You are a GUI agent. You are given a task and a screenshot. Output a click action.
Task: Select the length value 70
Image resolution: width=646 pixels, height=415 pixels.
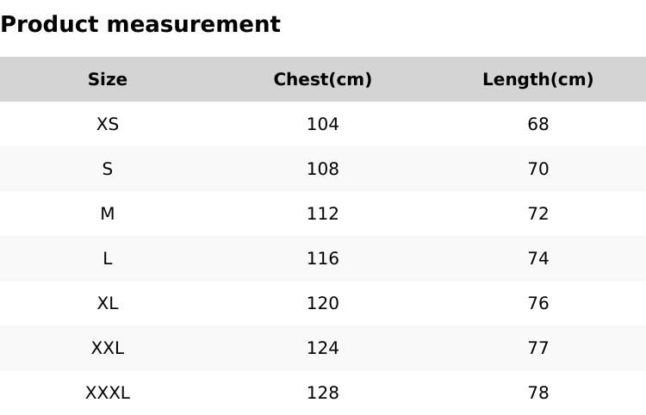(x=538, y=170)
